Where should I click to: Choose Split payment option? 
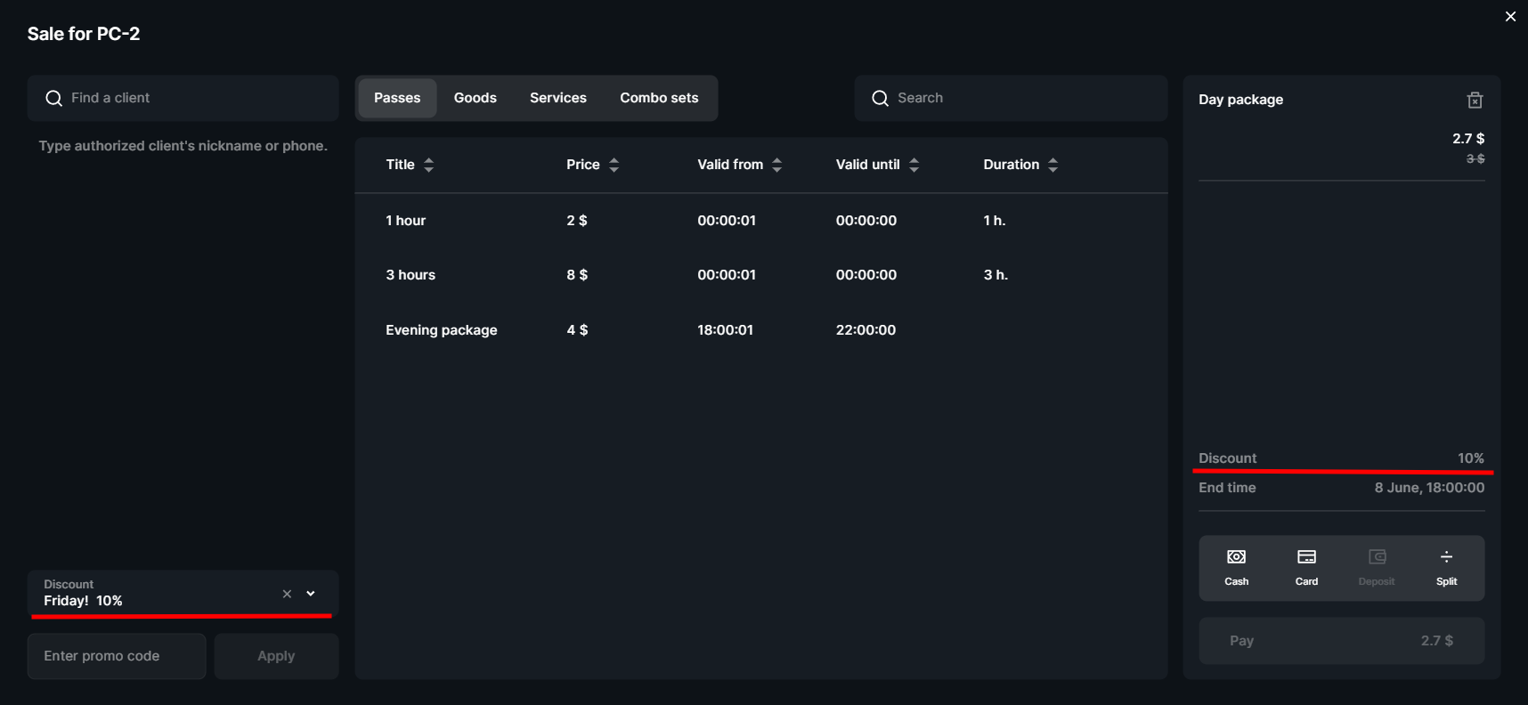(x=1446, y=567)
